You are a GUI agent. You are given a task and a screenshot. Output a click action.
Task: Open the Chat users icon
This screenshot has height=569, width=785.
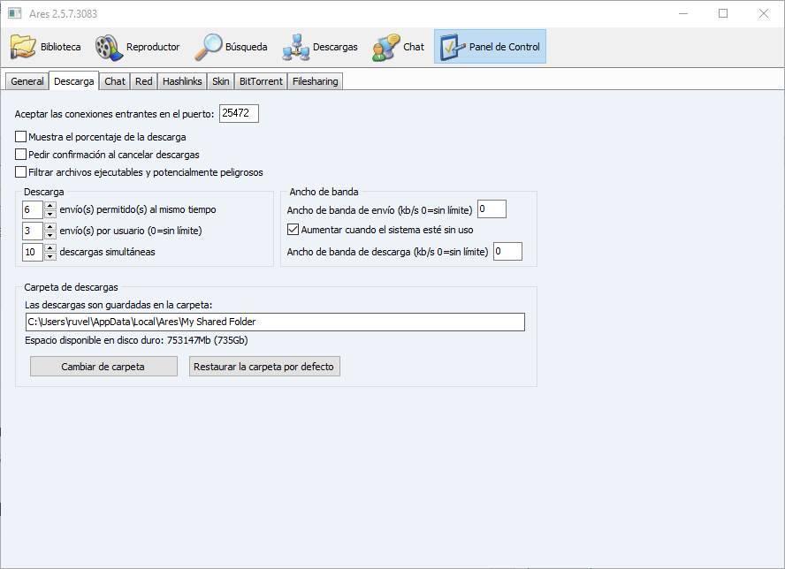click(386, 48)
